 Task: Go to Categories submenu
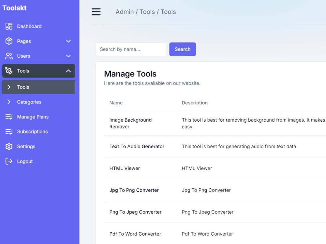(x=39, y=102)
